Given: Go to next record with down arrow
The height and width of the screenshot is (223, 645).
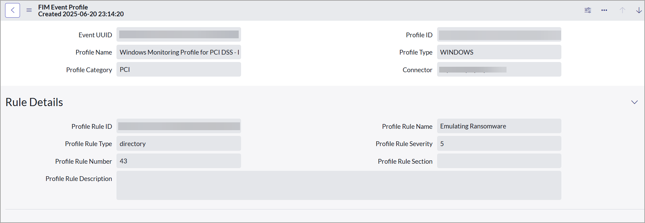Looking at the screenshot, I should pyautogui.click(x=639, y=10).
